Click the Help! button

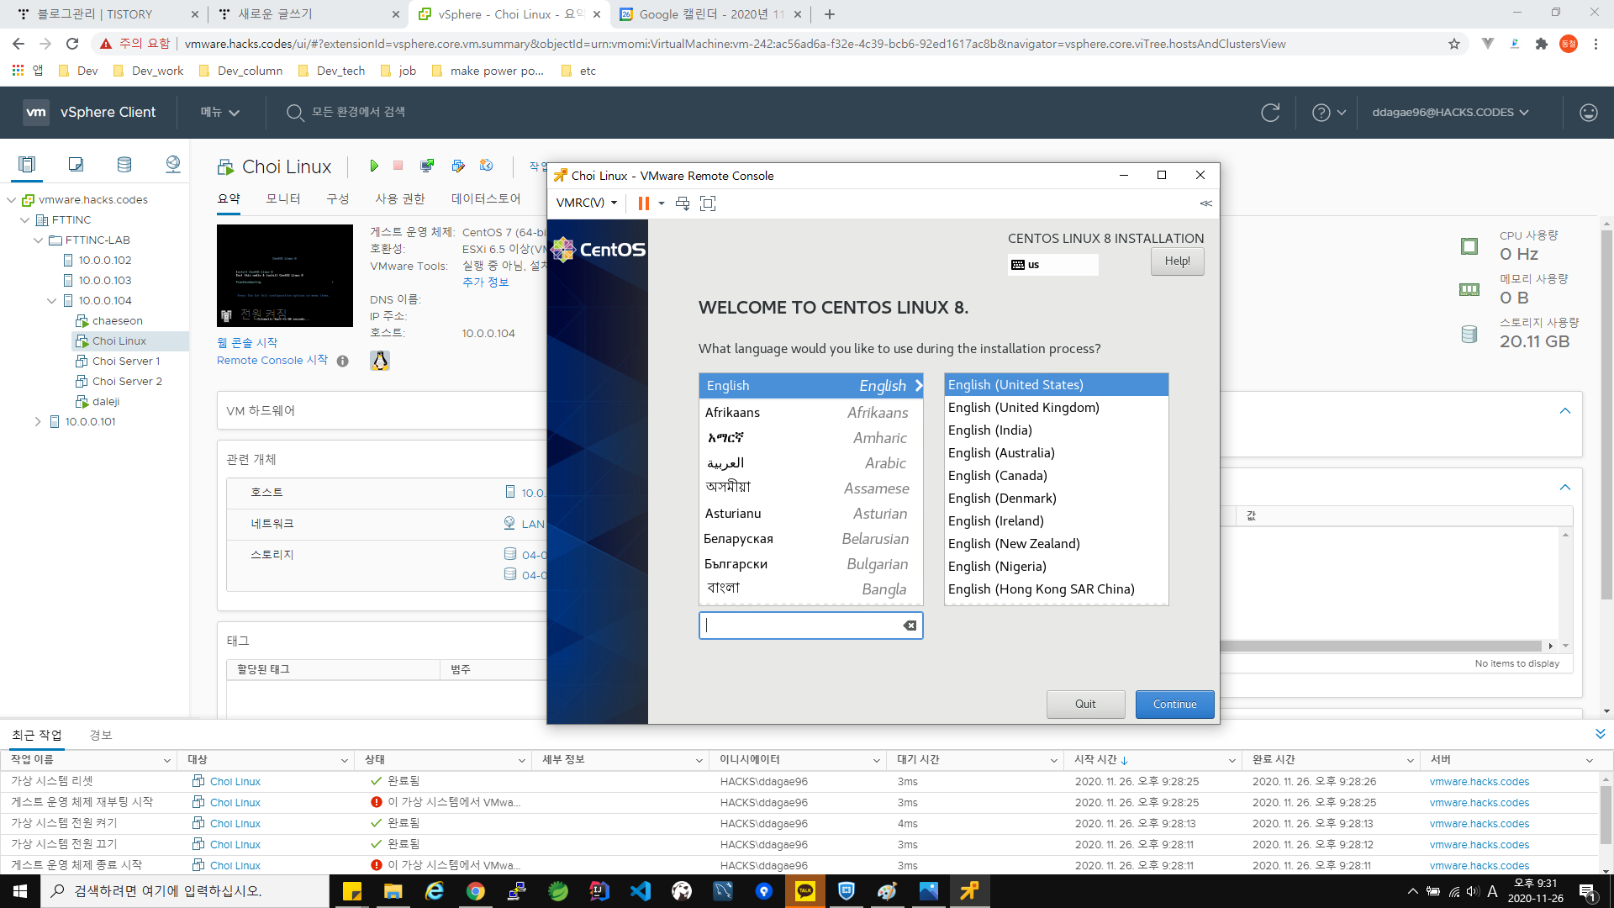point(1177,261)
